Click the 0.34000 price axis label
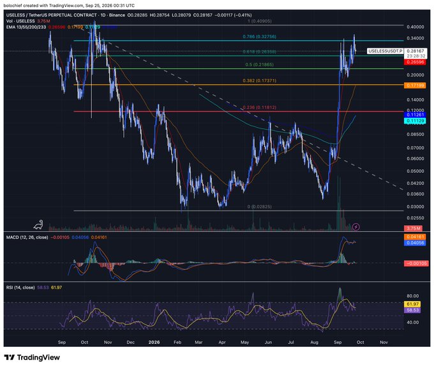 [415, 38]
